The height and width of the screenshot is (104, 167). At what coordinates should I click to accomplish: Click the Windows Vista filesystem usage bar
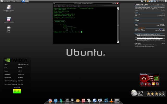(151, 41)
